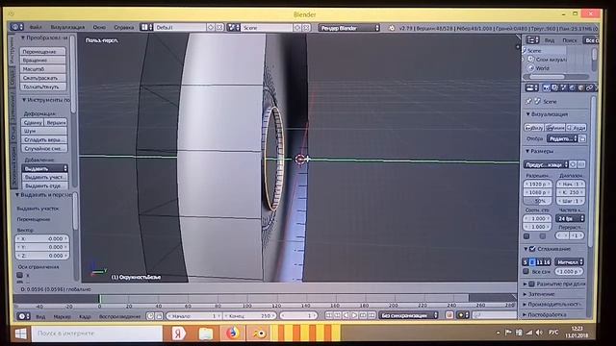Open the 24 fps frame rate dropdown
This screenshot has width=616, height=346.
coord(571,218)
